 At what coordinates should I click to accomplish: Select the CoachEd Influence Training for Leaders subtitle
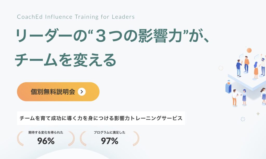(76, 17)
